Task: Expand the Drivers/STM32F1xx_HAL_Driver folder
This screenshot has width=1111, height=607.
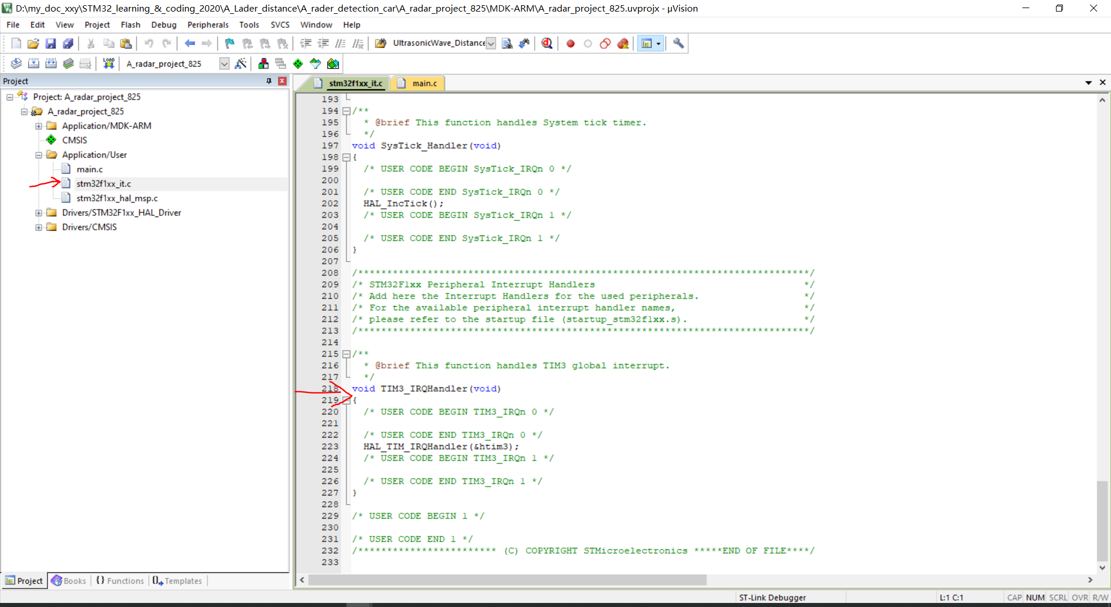Action: [39, 213]
